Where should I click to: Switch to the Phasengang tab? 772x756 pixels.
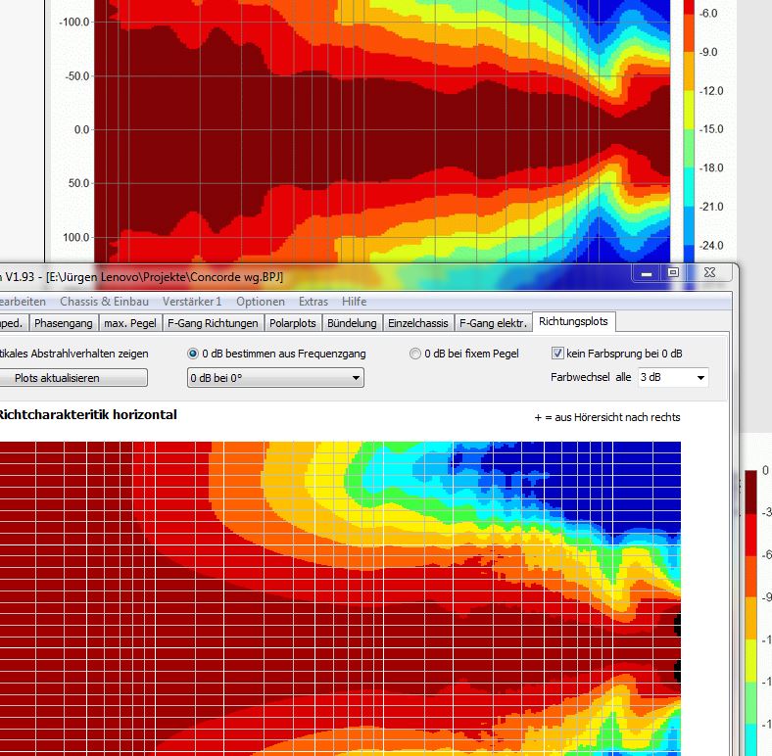click(x=64, y=322)
